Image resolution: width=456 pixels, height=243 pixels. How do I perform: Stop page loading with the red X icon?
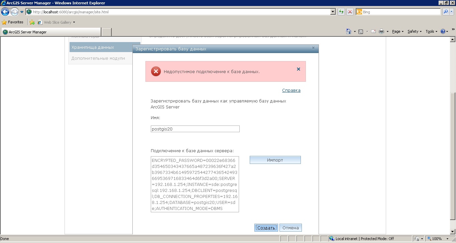[350, 12]
